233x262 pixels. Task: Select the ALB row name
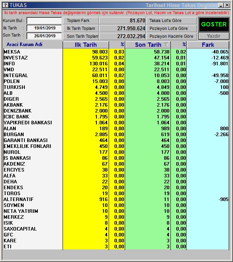tap(8, 93)
